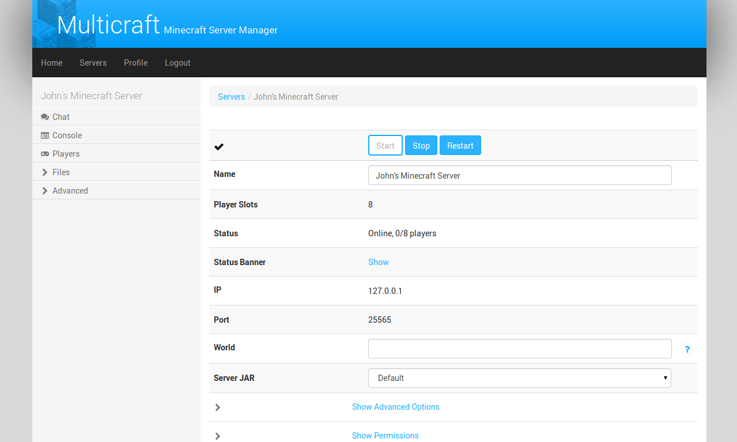Click the 'Port' row label
The height and width of the screenshot is (442, 737).
pos(221,320)
